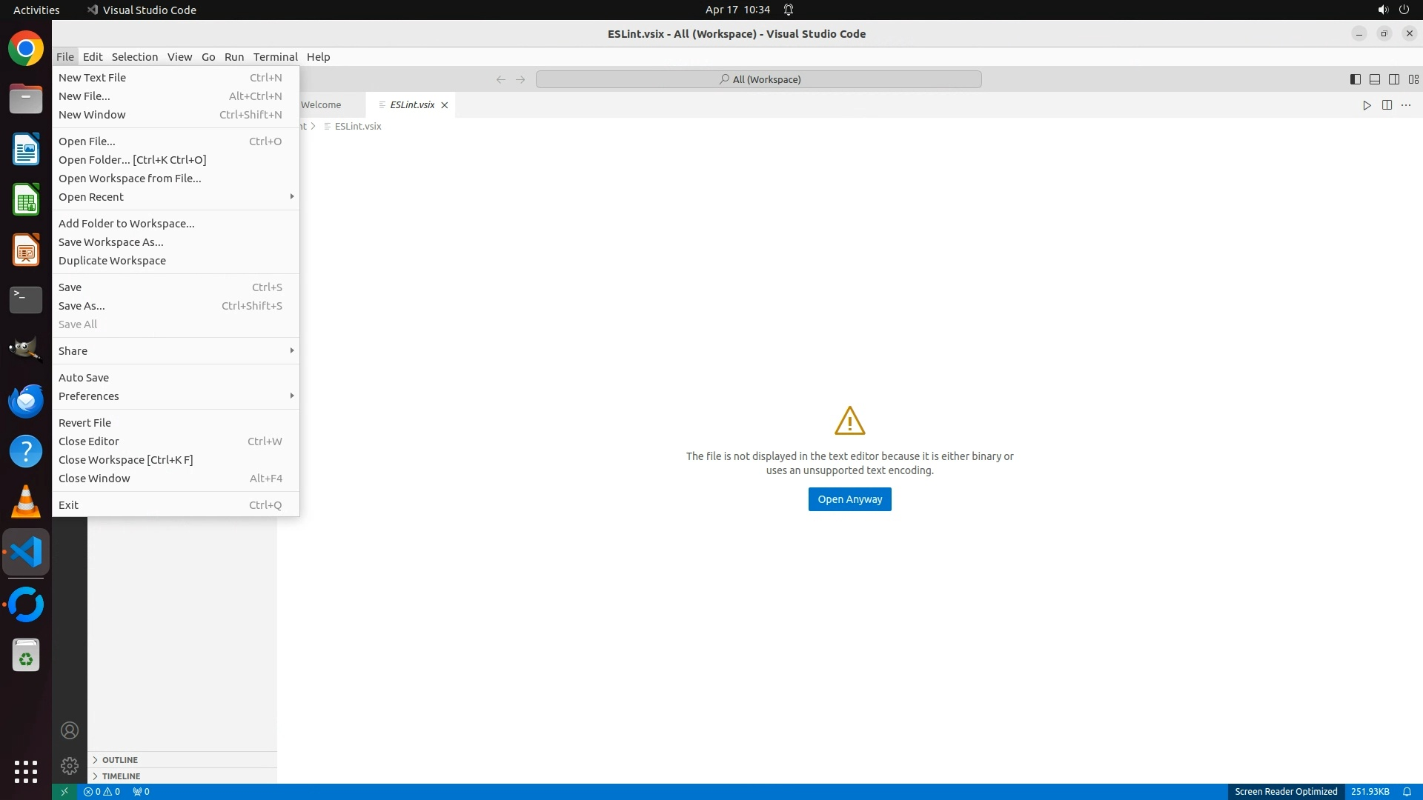The height and width of the screenshot is (800, 1423).
Task: Open Customize Layout icon
Action: (x=1413, y=79)
